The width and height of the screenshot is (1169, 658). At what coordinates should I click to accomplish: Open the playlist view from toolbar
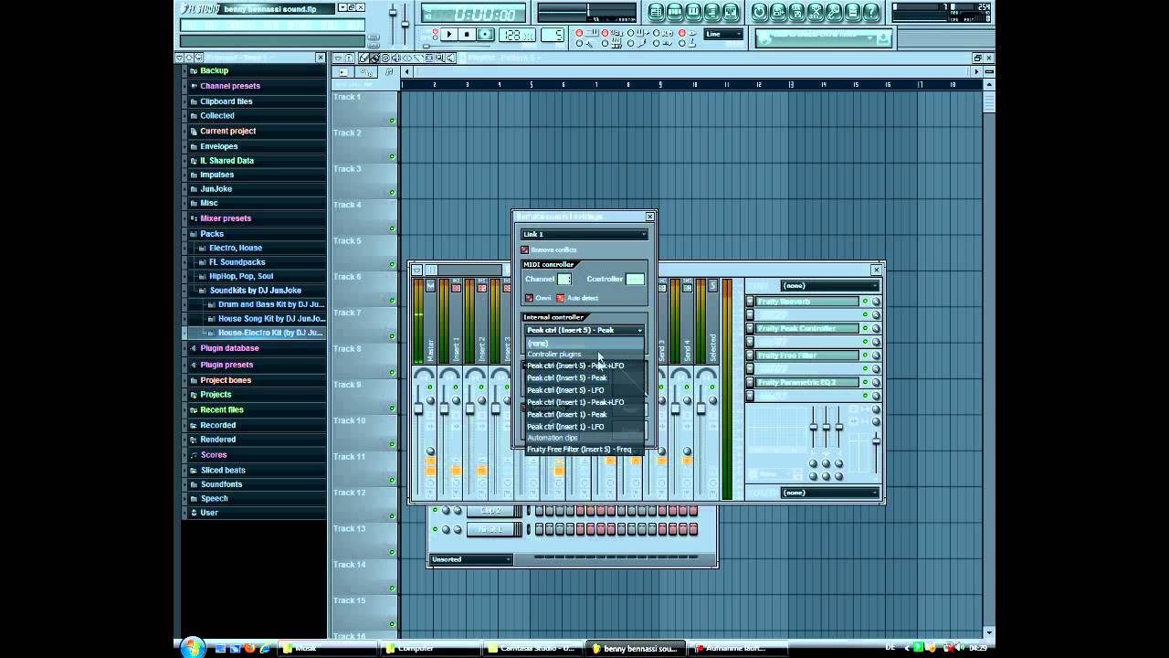coord(656,12)
